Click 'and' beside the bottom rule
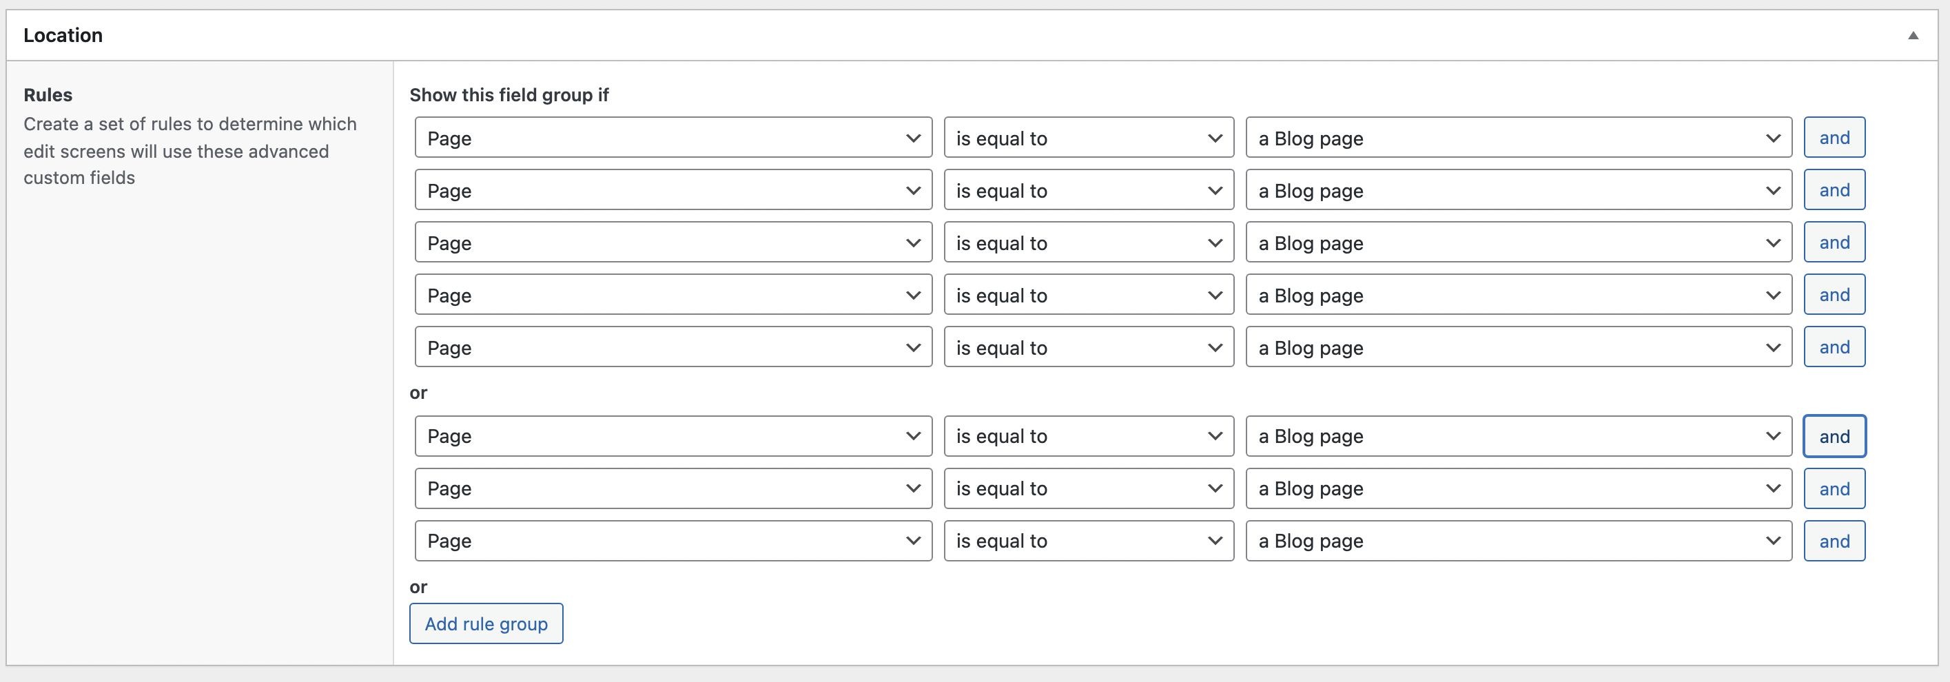1950x682 pixels. [1834, 541]
